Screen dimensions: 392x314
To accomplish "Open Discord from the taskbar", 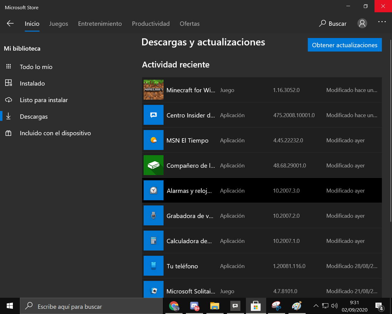I will click(x=194, y=306).
